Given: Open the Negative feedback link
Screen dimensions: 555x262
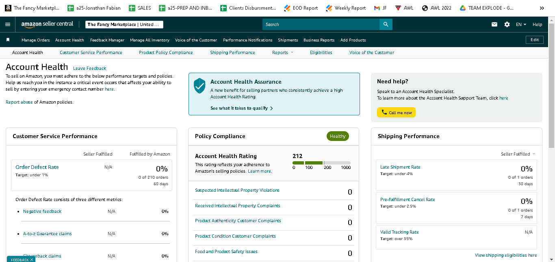Looking at the screenshot, I should (42, 211).
